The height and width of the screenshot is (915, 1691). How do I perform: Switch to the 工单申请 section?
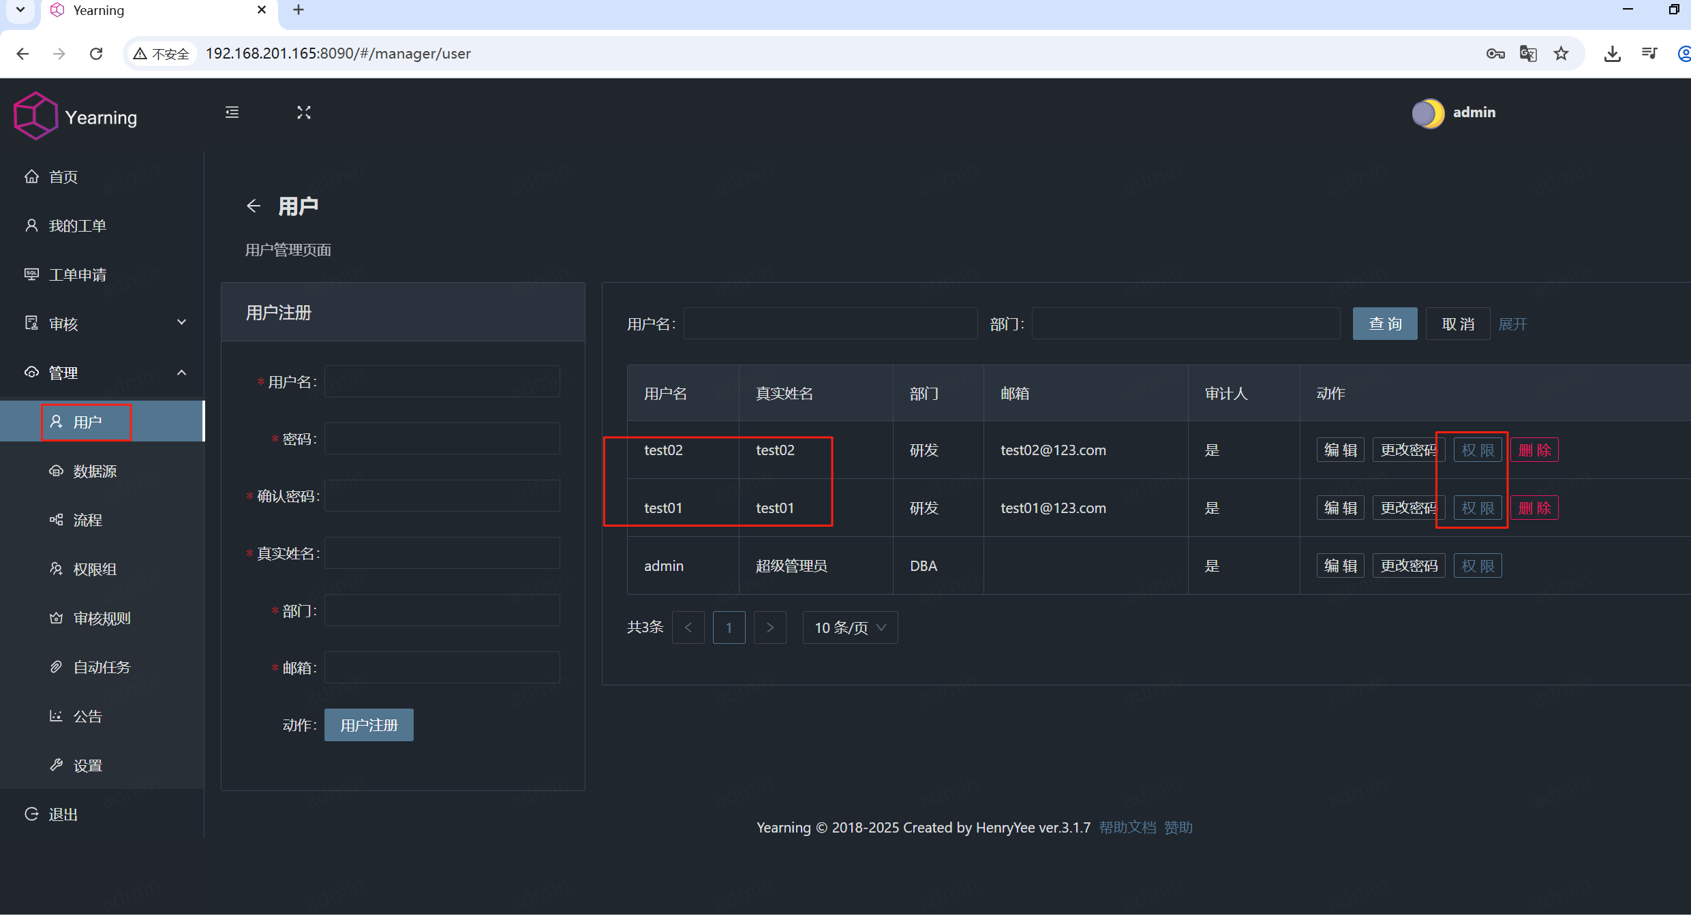tap(78, 274)
